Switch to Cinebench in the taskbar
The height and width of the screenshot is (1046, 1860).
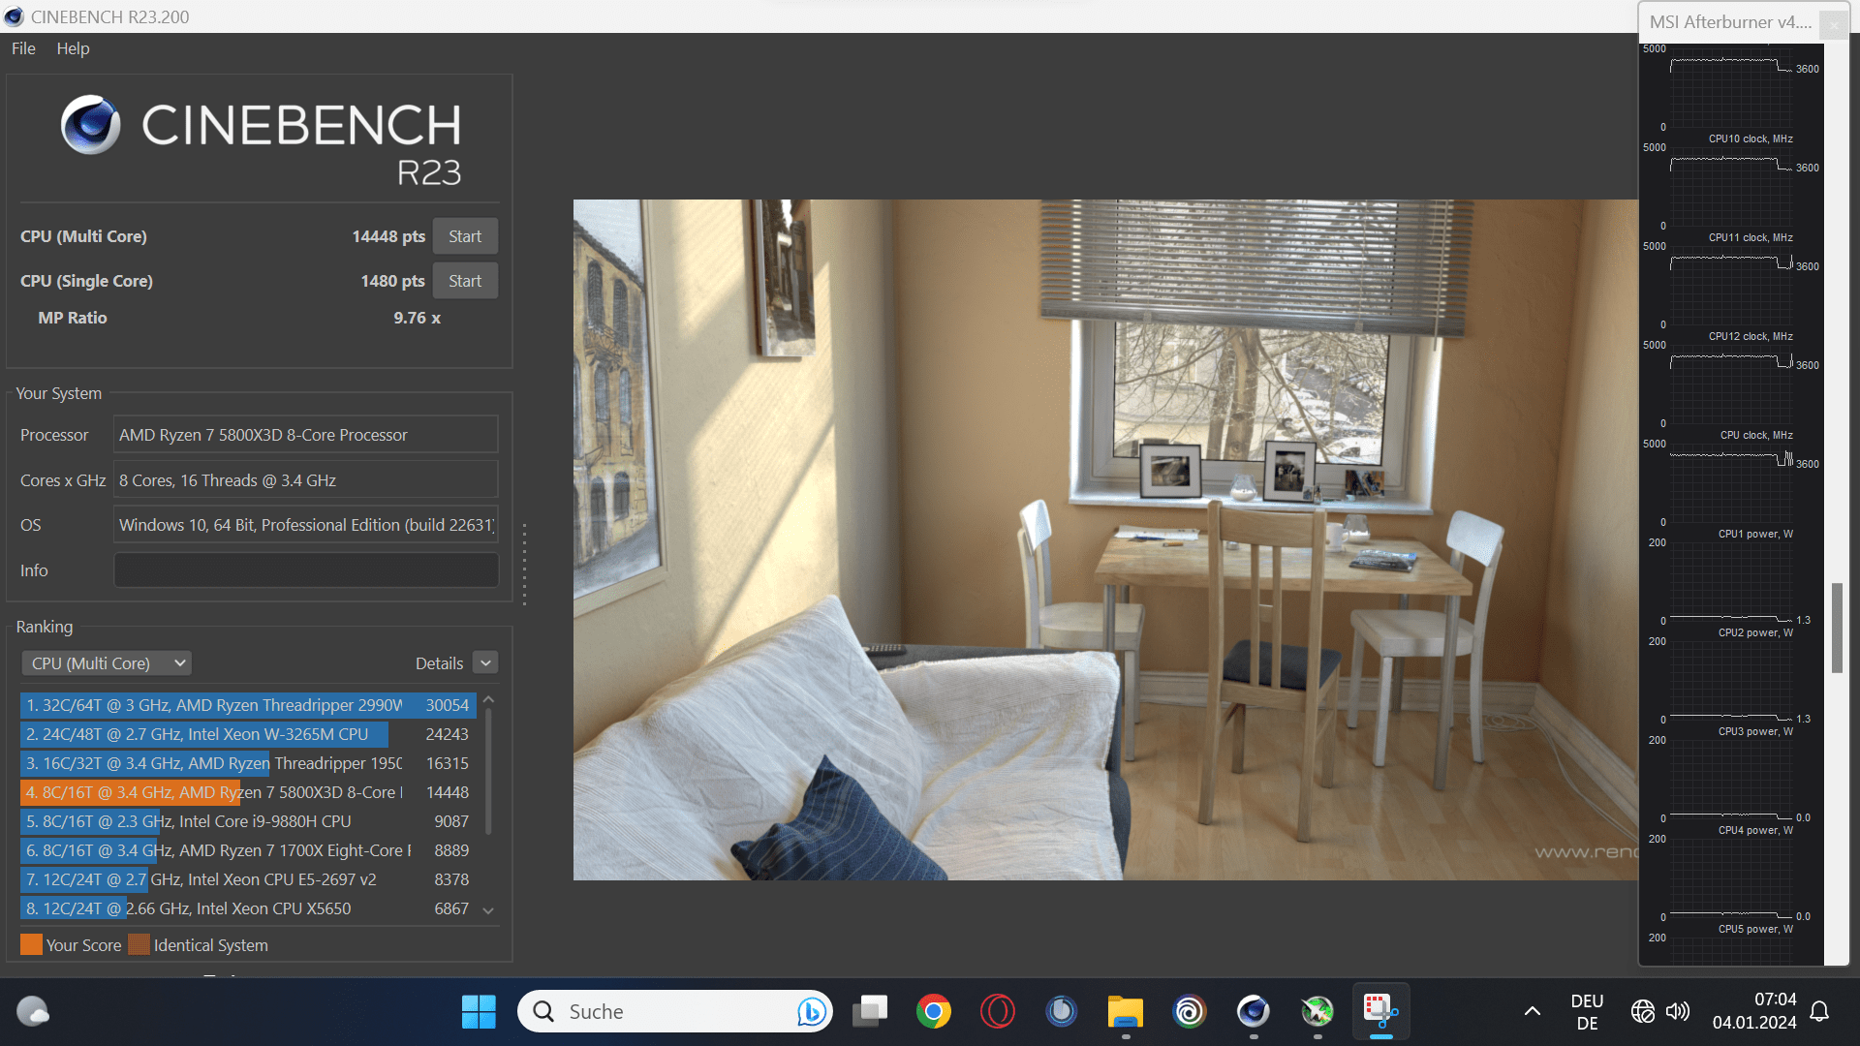coord(1254,1011)
